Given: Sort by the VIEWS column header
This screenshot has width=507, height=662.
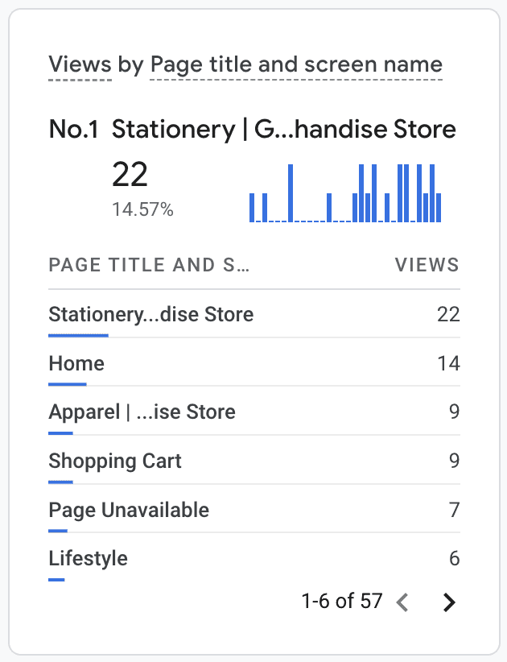Looking at the screenshot, I should tap(427, 265).
